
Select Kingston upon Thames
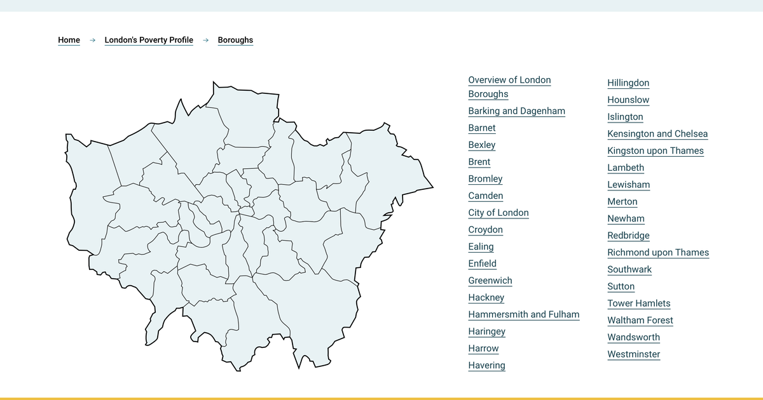pyautogui.click(x=655, y=150)
